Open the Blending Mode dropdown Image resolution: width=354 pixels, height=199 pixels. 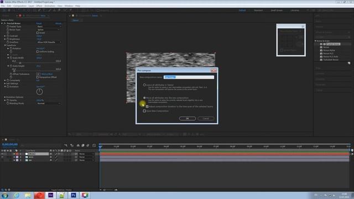click(x=49, y=103)
